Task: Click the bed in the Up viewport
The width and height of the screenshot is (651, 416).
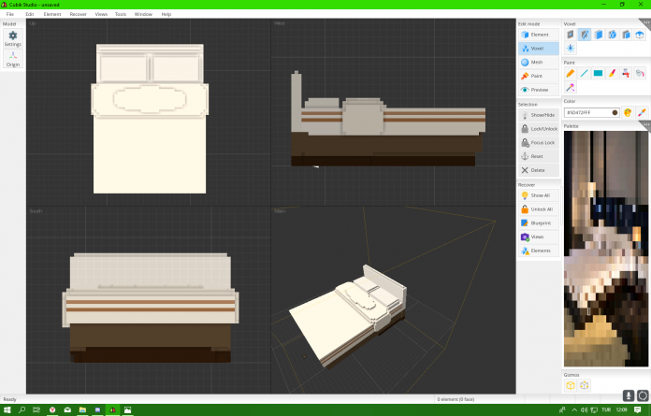Action: click(x=150, y=119)
